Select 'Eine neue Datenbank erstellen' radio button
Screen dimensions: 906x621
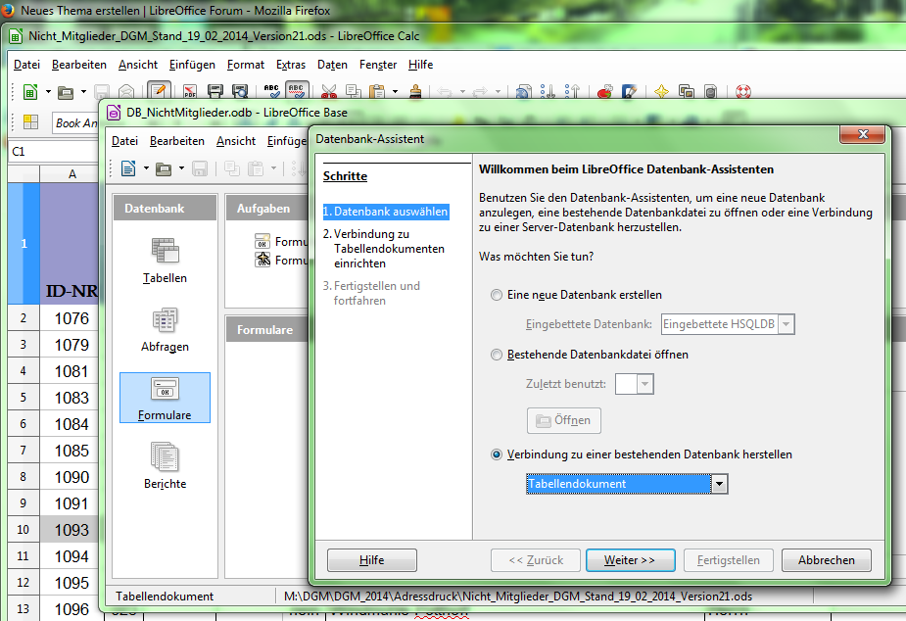(497, 295)
